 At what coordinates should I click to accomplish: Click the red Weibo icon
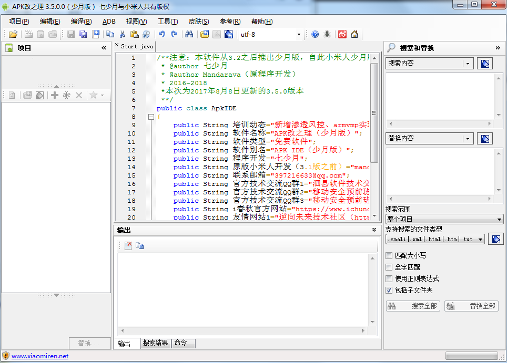pos(342,34)
